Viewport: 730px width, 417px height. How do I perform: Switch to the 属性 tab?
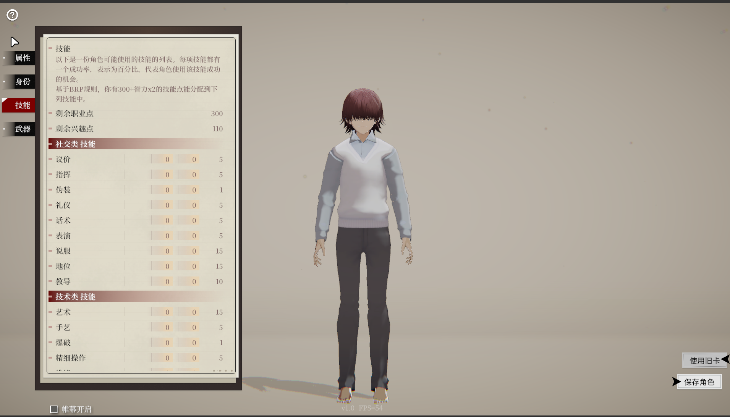(x=22, y=58)
